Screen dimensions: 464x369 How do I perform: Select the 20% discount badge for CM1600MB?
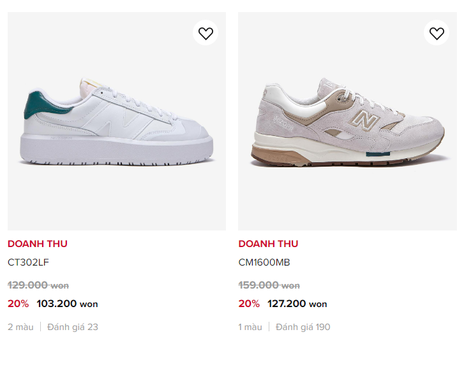coord(249,304)
